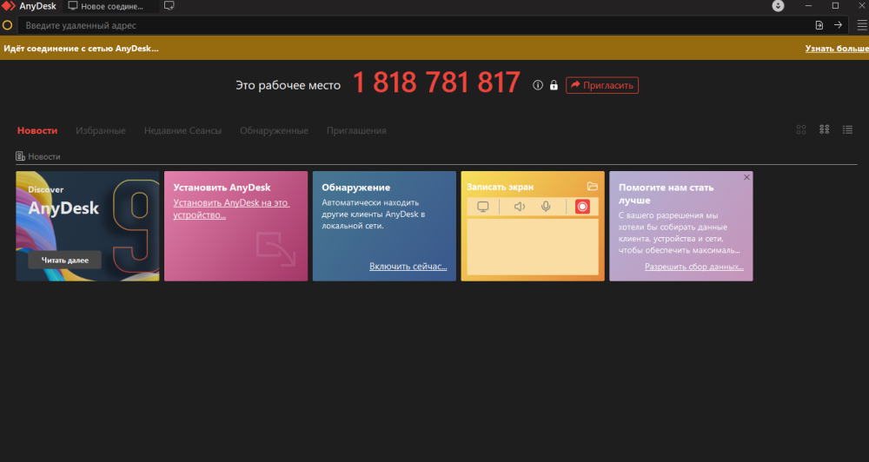
Task: Click the 'Включить сейчас...' link
Action: (x=408, y=267)
